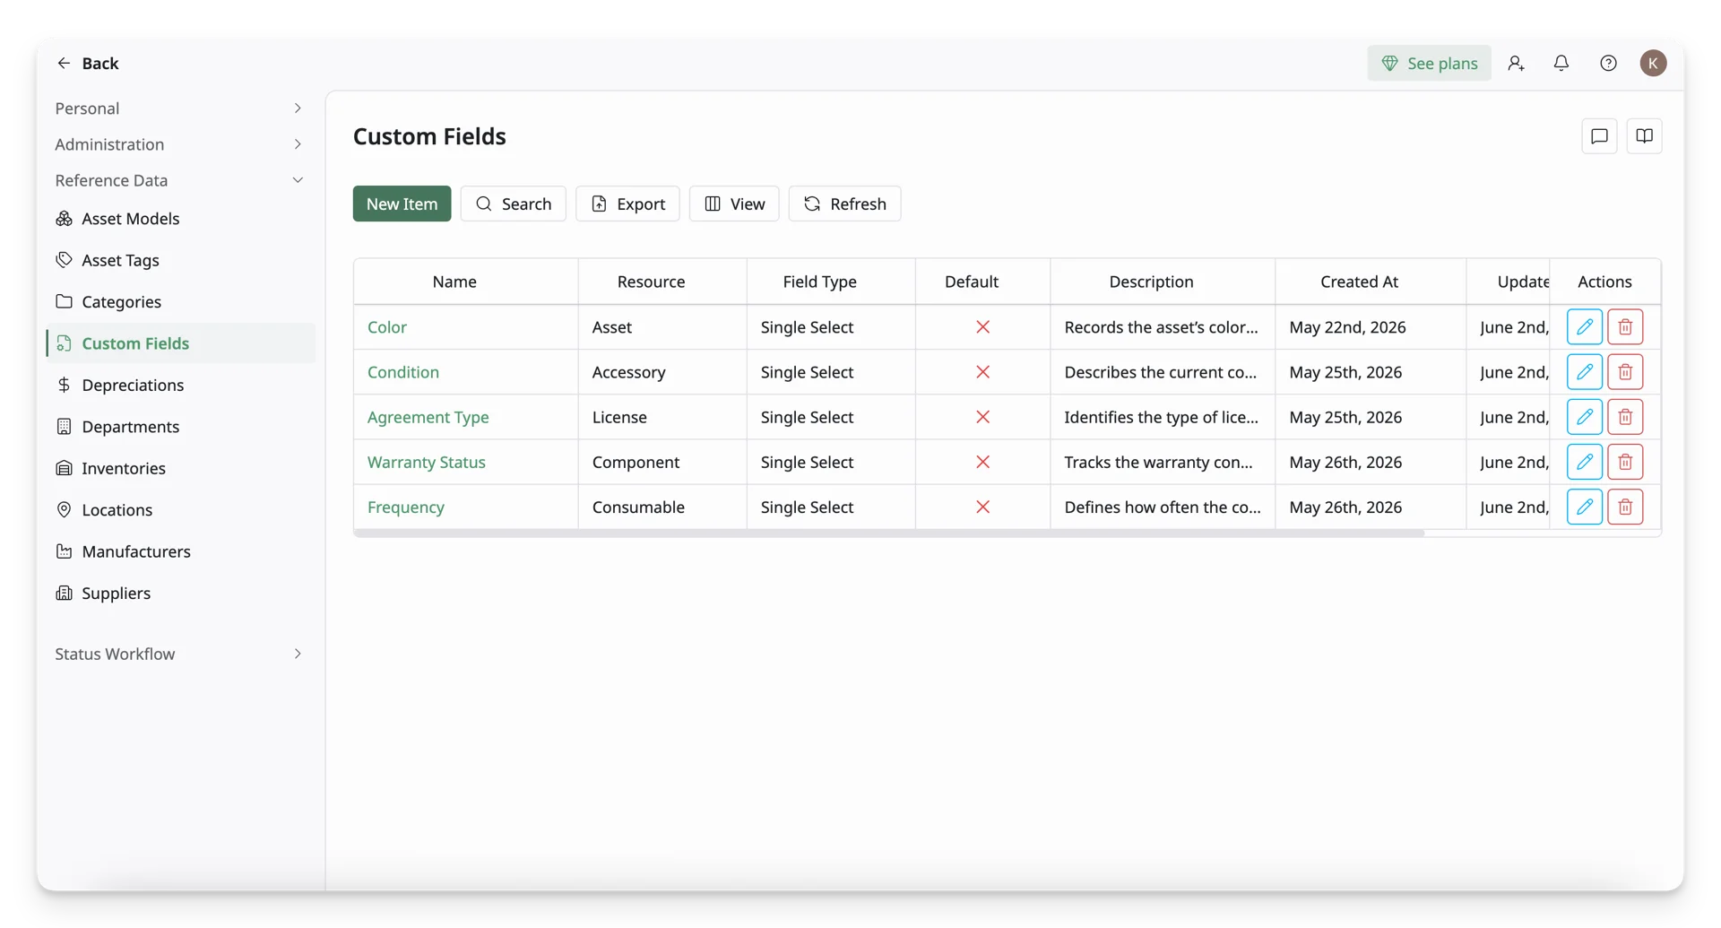Click the New Item button

pos(402,204)
